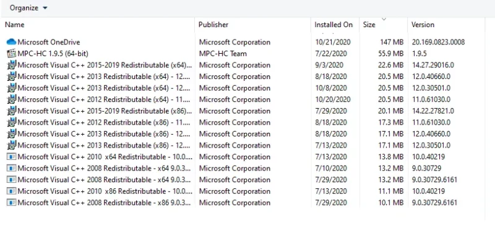This screenshot has height=239, width=495.
Task: Open the Organize dropdown menu
Action: [28, 8]
